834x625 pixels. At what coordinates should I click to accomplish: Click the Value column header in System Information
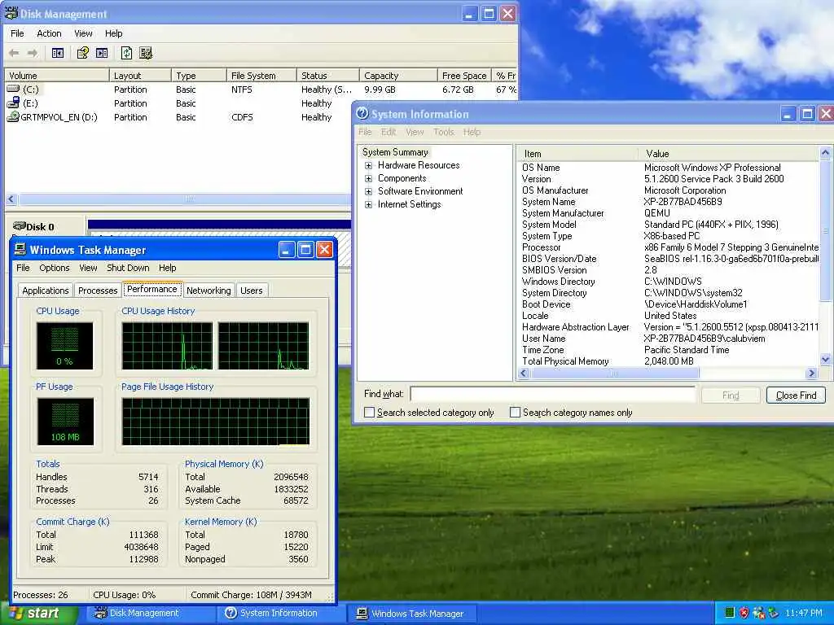[729, 154]
